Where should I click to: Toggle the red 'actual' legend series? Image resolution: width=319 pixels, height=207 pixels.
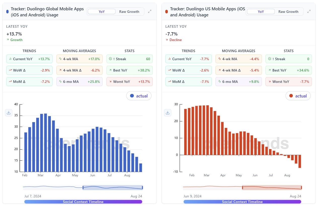pyautogui.click(x=298, y=96)
